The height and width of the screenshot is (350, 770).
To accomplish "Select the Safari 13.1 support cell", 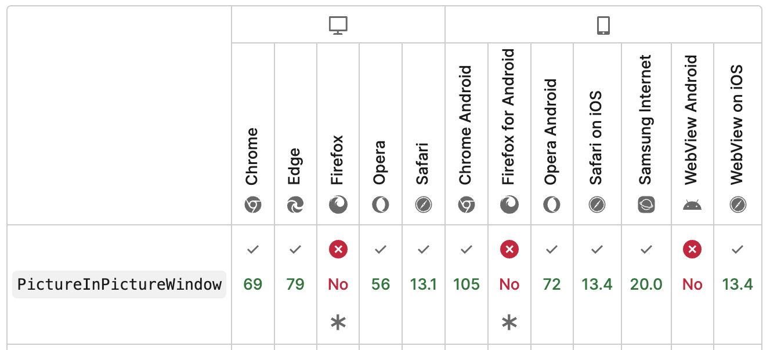I will (424, 285).
